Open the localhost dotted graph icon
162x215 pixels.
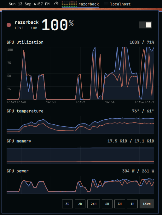click(106, 4)
